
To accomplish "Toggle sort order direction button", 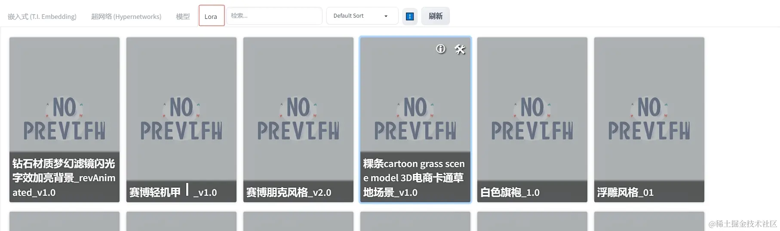I will point(410,16).
